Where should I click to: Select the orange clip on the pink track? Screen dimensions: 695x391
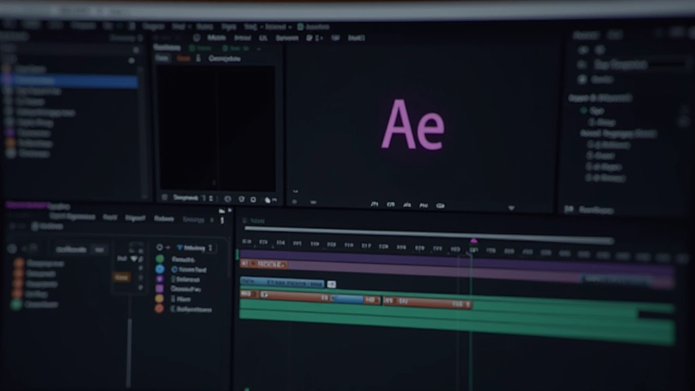click(264, 264)
